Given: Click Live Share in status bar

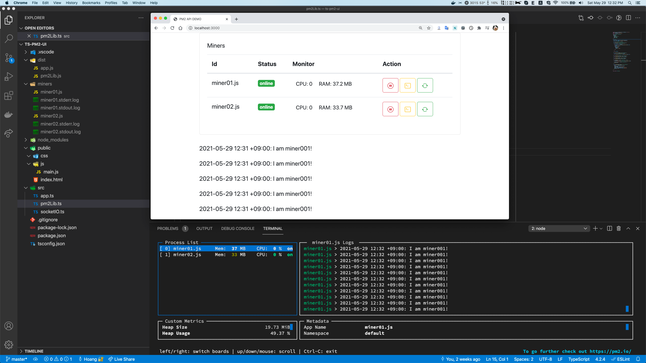Looking at the screenshot, I should coord(122,359).
